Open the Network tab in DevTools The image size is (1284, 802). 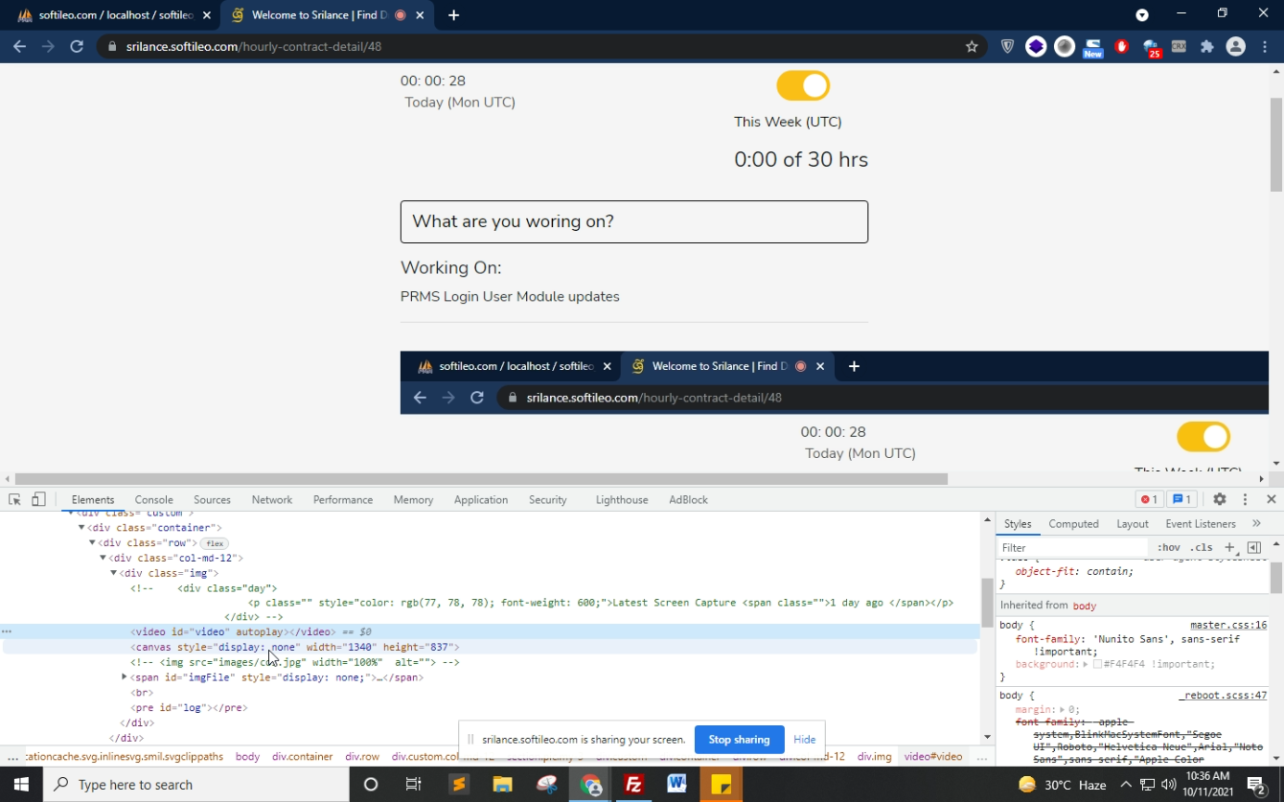click(x=271, y=499)
